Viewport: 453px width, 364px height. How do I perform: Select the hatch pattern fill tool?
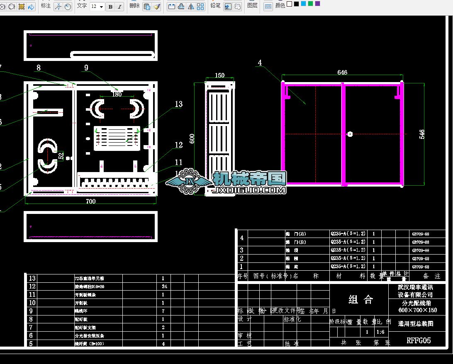tap(22, 6)
